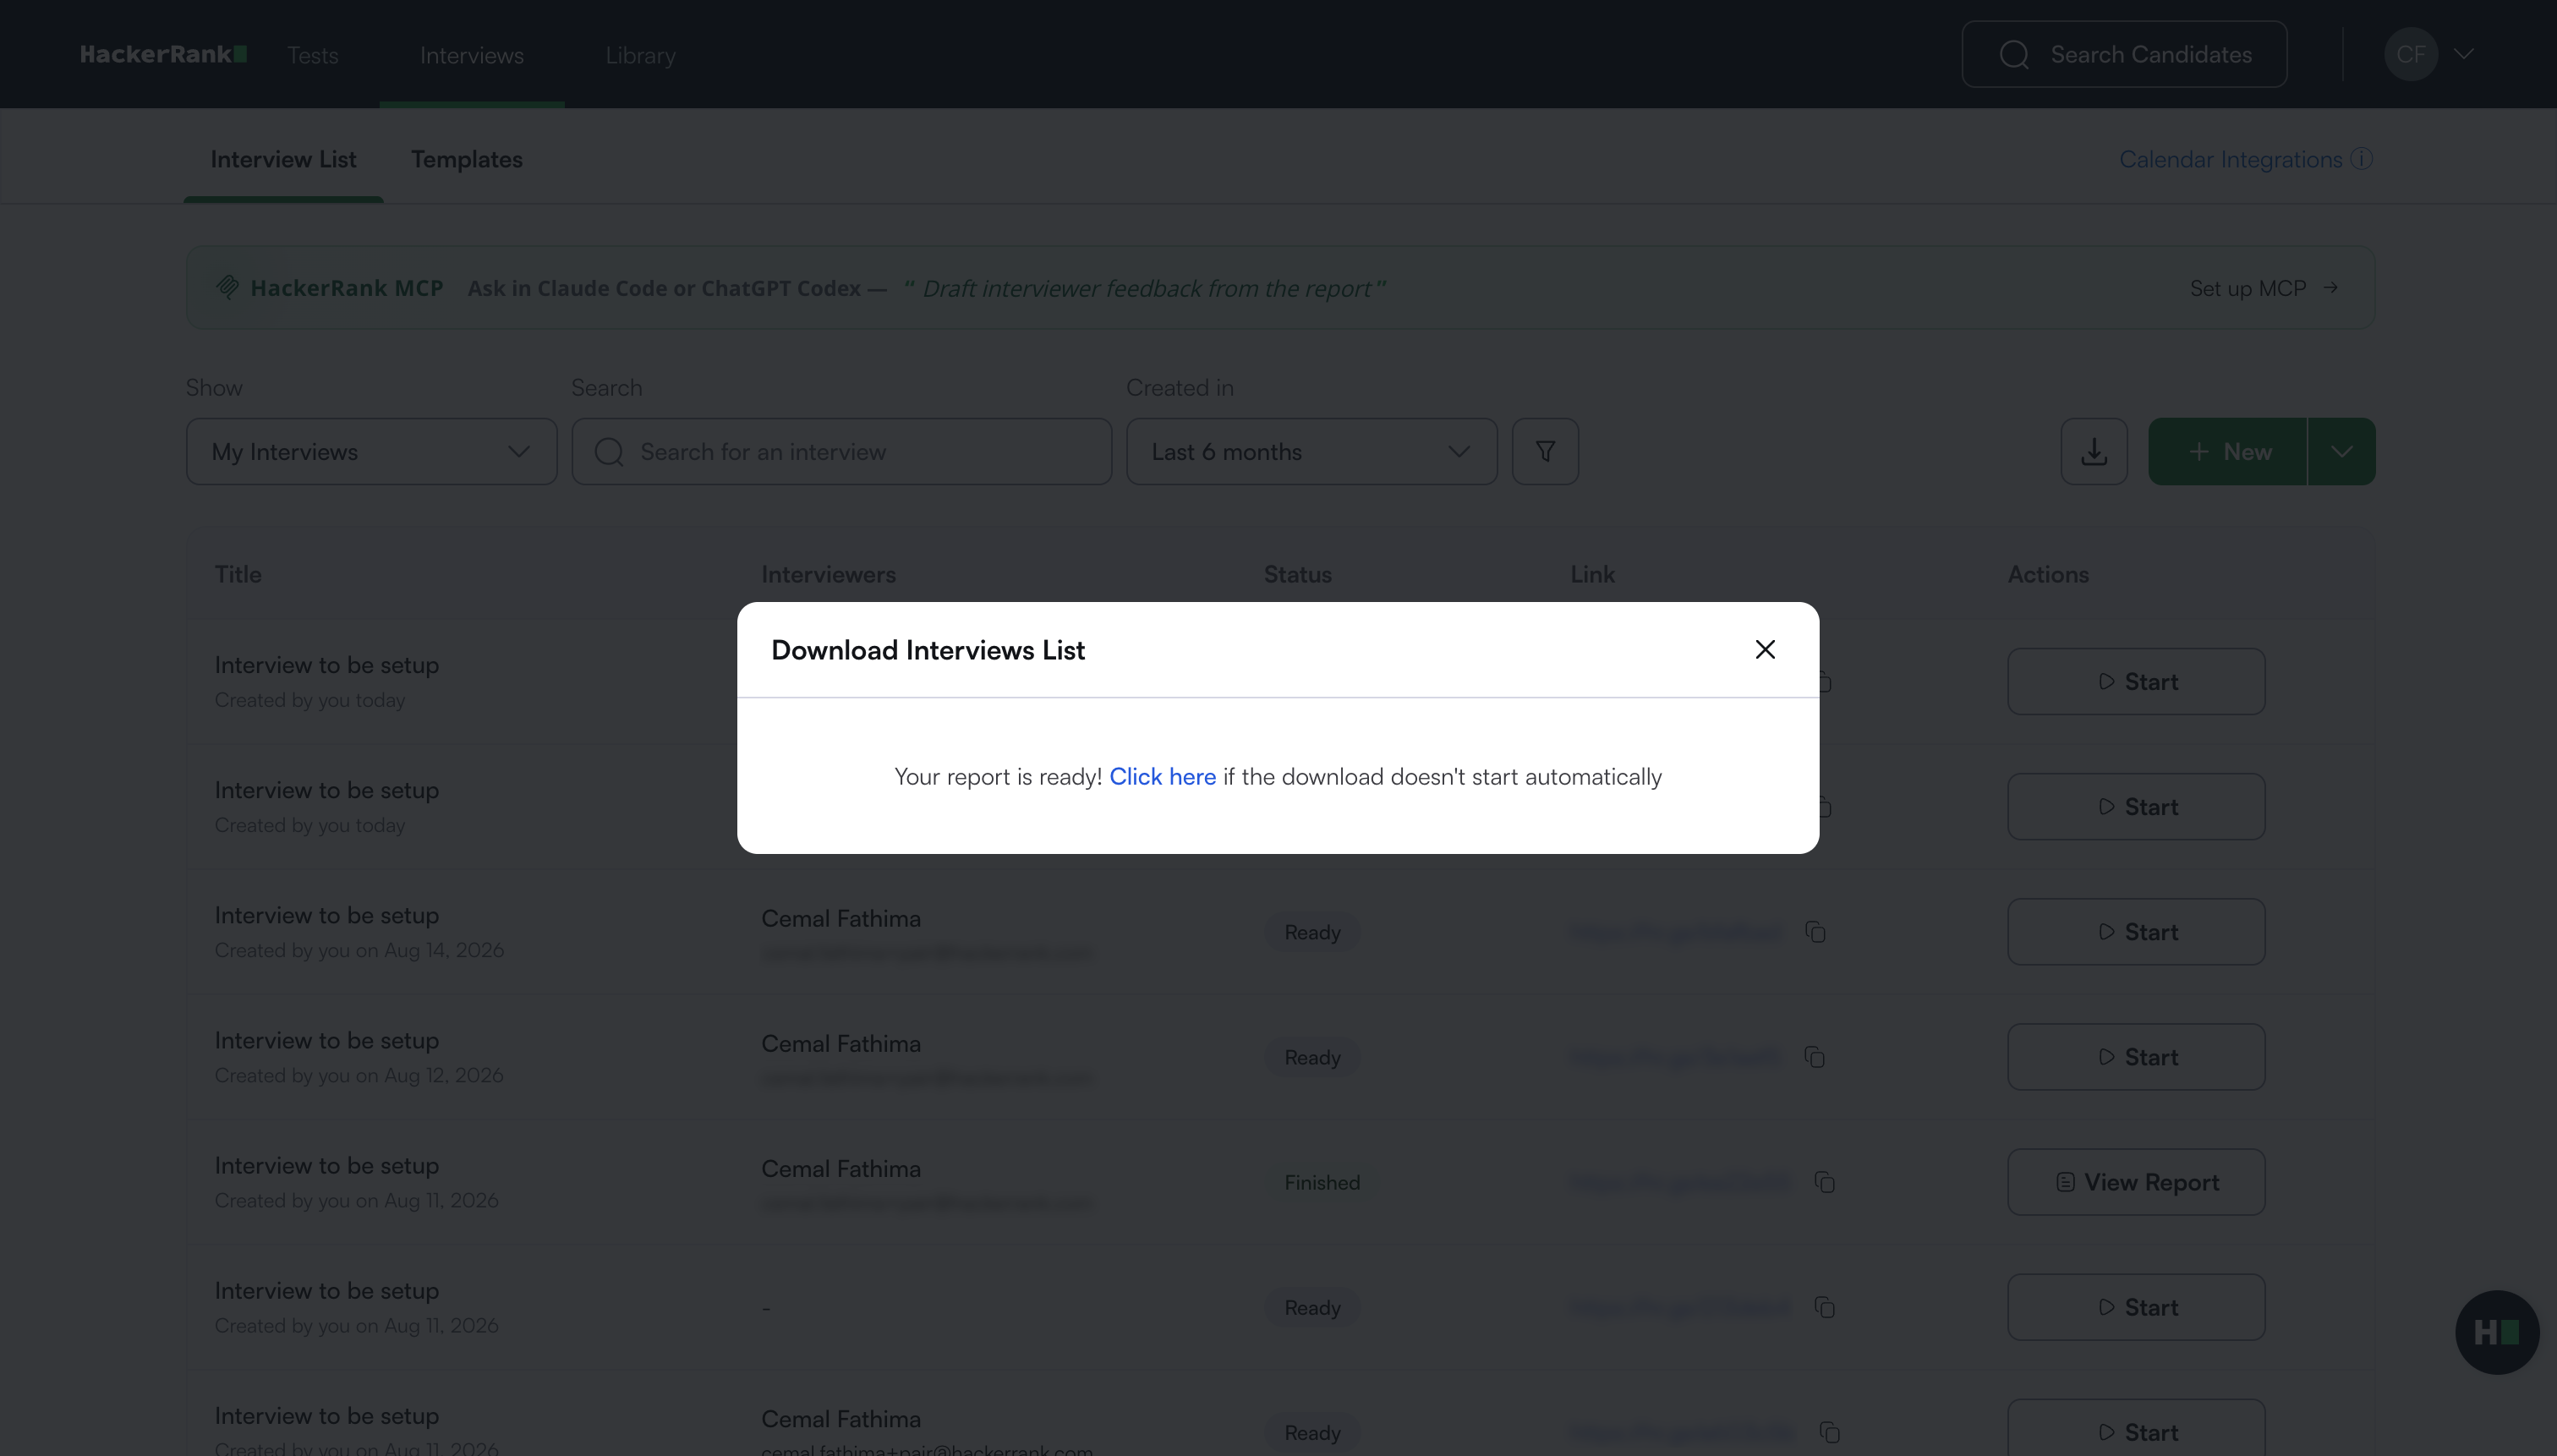The image size is (2557, 1456).
Task: Expand the arrow next to New button
Action: pos(2342,452)
